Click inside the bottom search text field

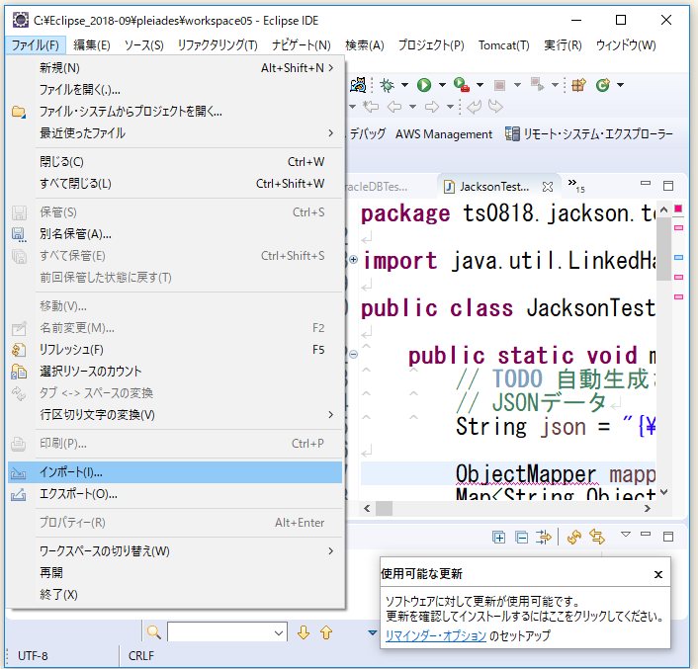coord(220,632)
